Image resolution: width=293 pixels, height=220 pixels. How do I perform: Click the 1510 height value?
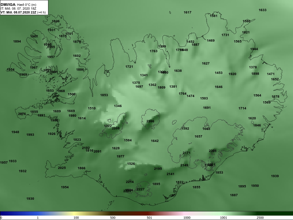[92, 108]
